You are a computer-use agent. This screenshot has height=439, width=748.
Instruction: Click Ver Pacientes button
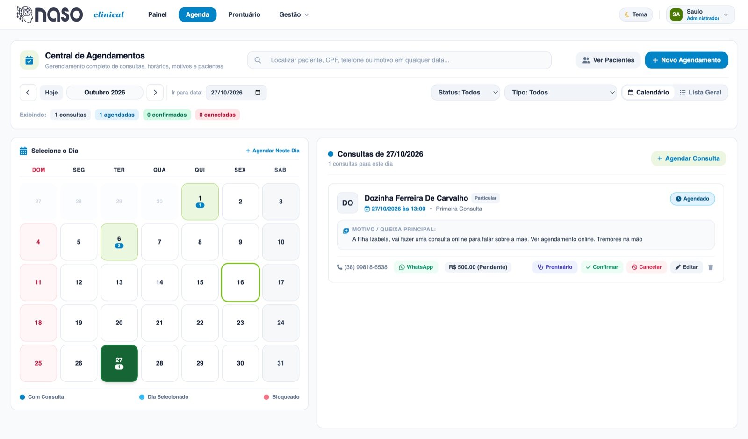coord(608,60)
